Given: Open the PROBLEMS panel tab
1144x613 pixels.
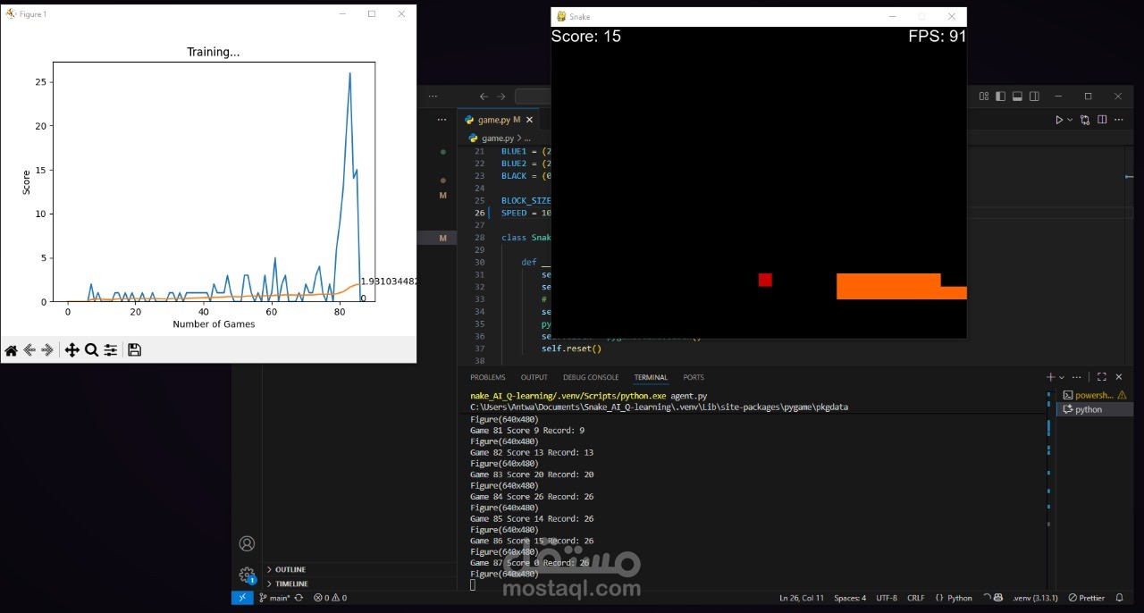Looking at the screenshot, I should (x=488, y=377).
